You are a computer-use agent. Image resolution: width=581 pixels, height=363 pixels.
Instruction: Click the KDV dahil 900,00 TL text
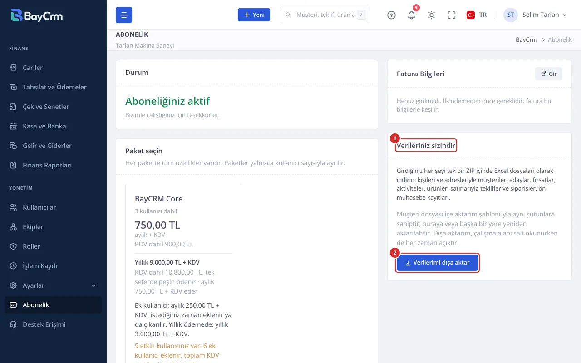click(164, 244)
